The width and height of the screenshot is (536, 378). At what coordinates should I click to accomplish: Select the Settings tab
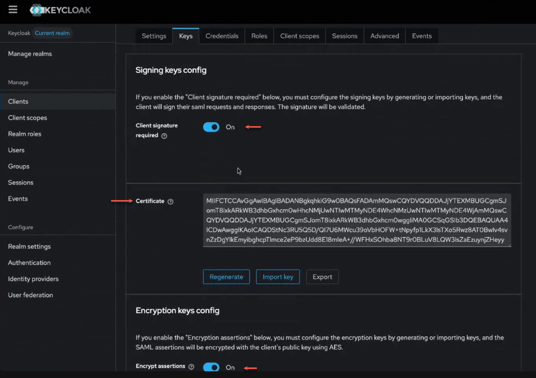(154, 36)
